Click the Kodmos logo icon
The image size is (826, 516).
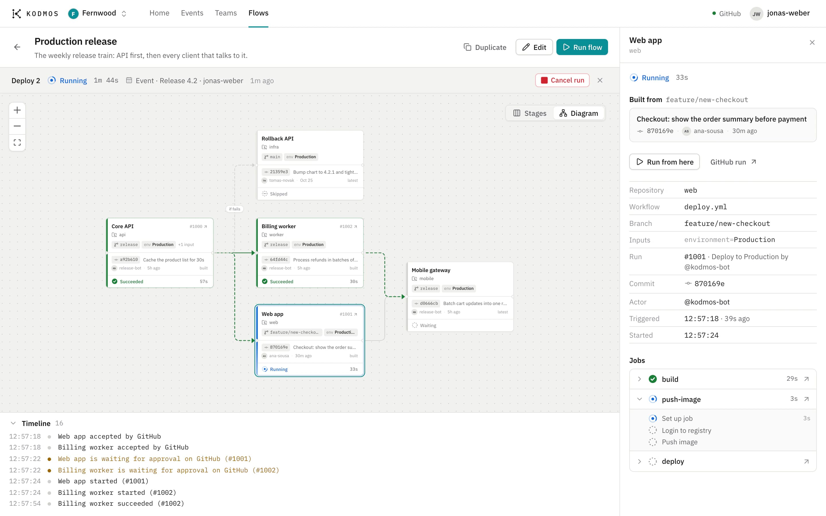17,13
